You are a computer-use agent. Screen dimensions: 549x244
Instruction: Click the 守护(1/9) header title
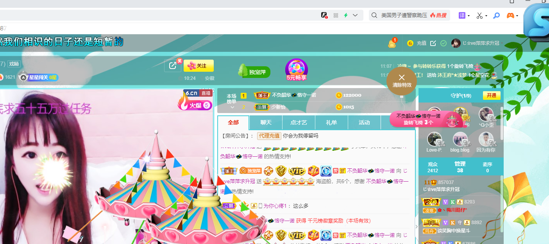pyautogui.click(x=461, y=95)
